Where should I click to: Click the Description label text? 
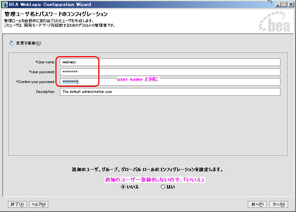point(46,92)
